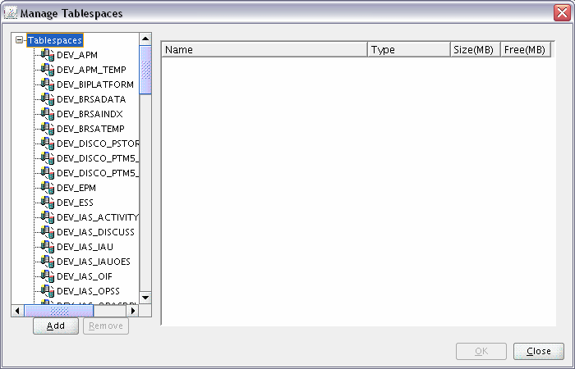Image resolution: width=575 pixels, height=369 pixels.
Task: Close the Manage Tablespaces window
Action: coord(562,13)
